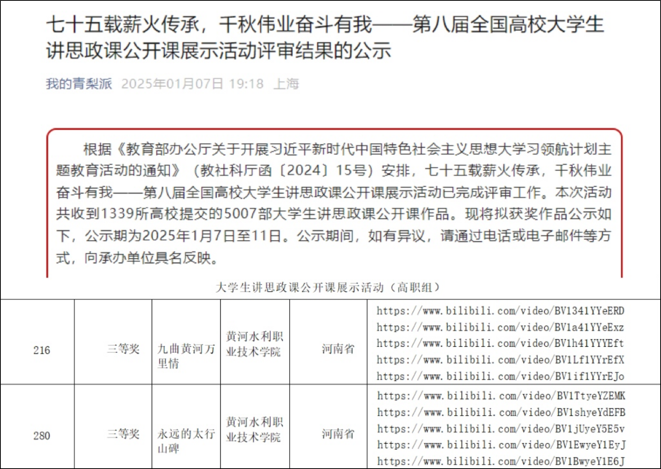Image resolution: width=661 pixels, height=469 pixels.
Task: Open the bilibili link ending in BV1TtyeYZEMK
Action: click(501, 396)
